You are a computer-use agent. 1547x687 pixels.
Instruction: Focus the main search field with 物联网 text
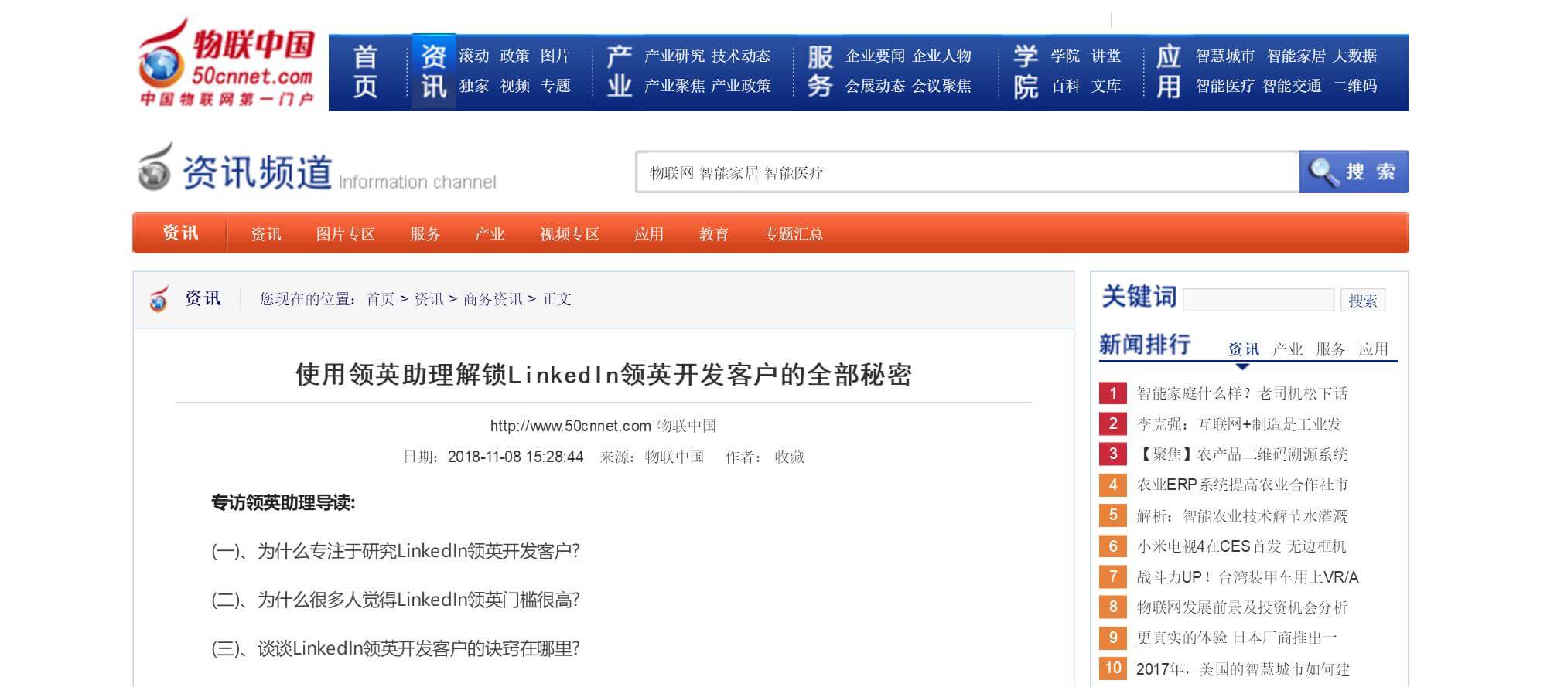968,172
